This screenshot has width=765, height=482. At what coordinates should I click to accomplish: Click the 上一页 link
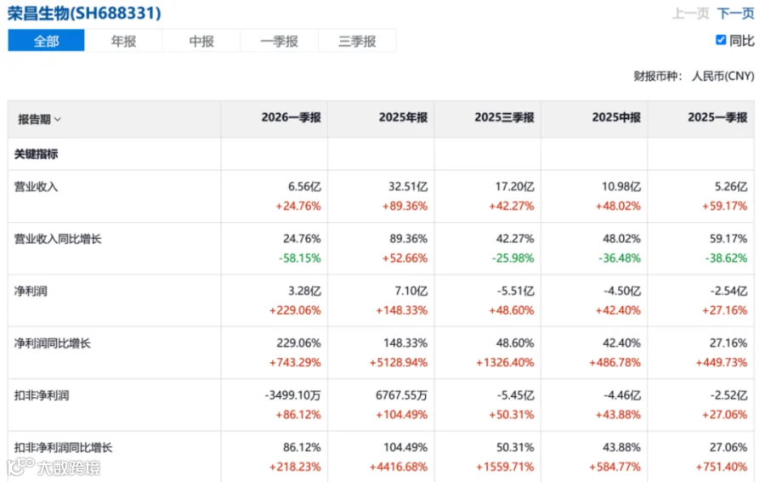point(690,13)
